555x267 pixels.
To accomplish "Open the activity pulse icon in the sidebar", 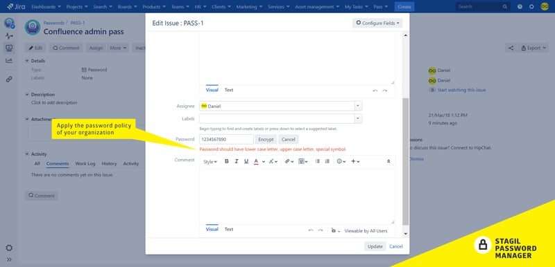I will 9,36.
